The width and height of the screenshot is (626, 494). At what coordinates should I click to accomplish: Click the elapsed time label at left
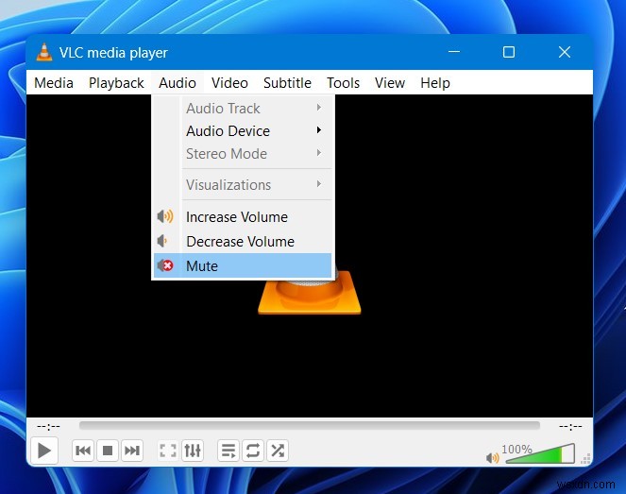(48, 427)
